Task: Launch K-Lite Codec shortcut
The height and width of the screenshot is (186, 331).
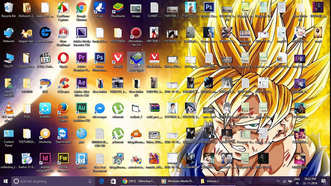Action: coord(45,61)
